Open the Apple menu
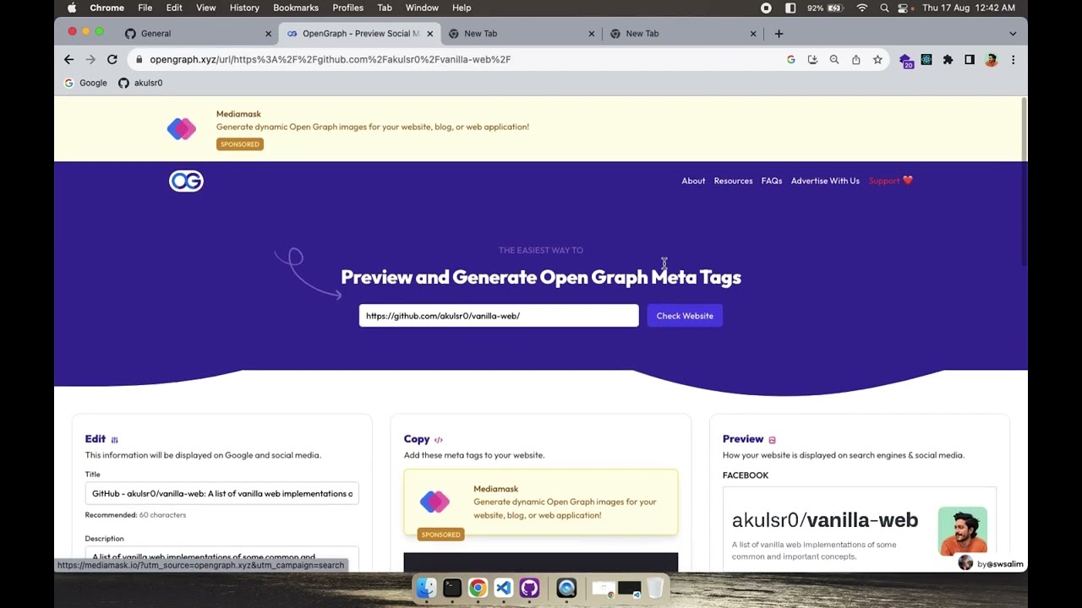This screenshot has width=1082, height=608. pyautogui.click(x=72, y=8)
